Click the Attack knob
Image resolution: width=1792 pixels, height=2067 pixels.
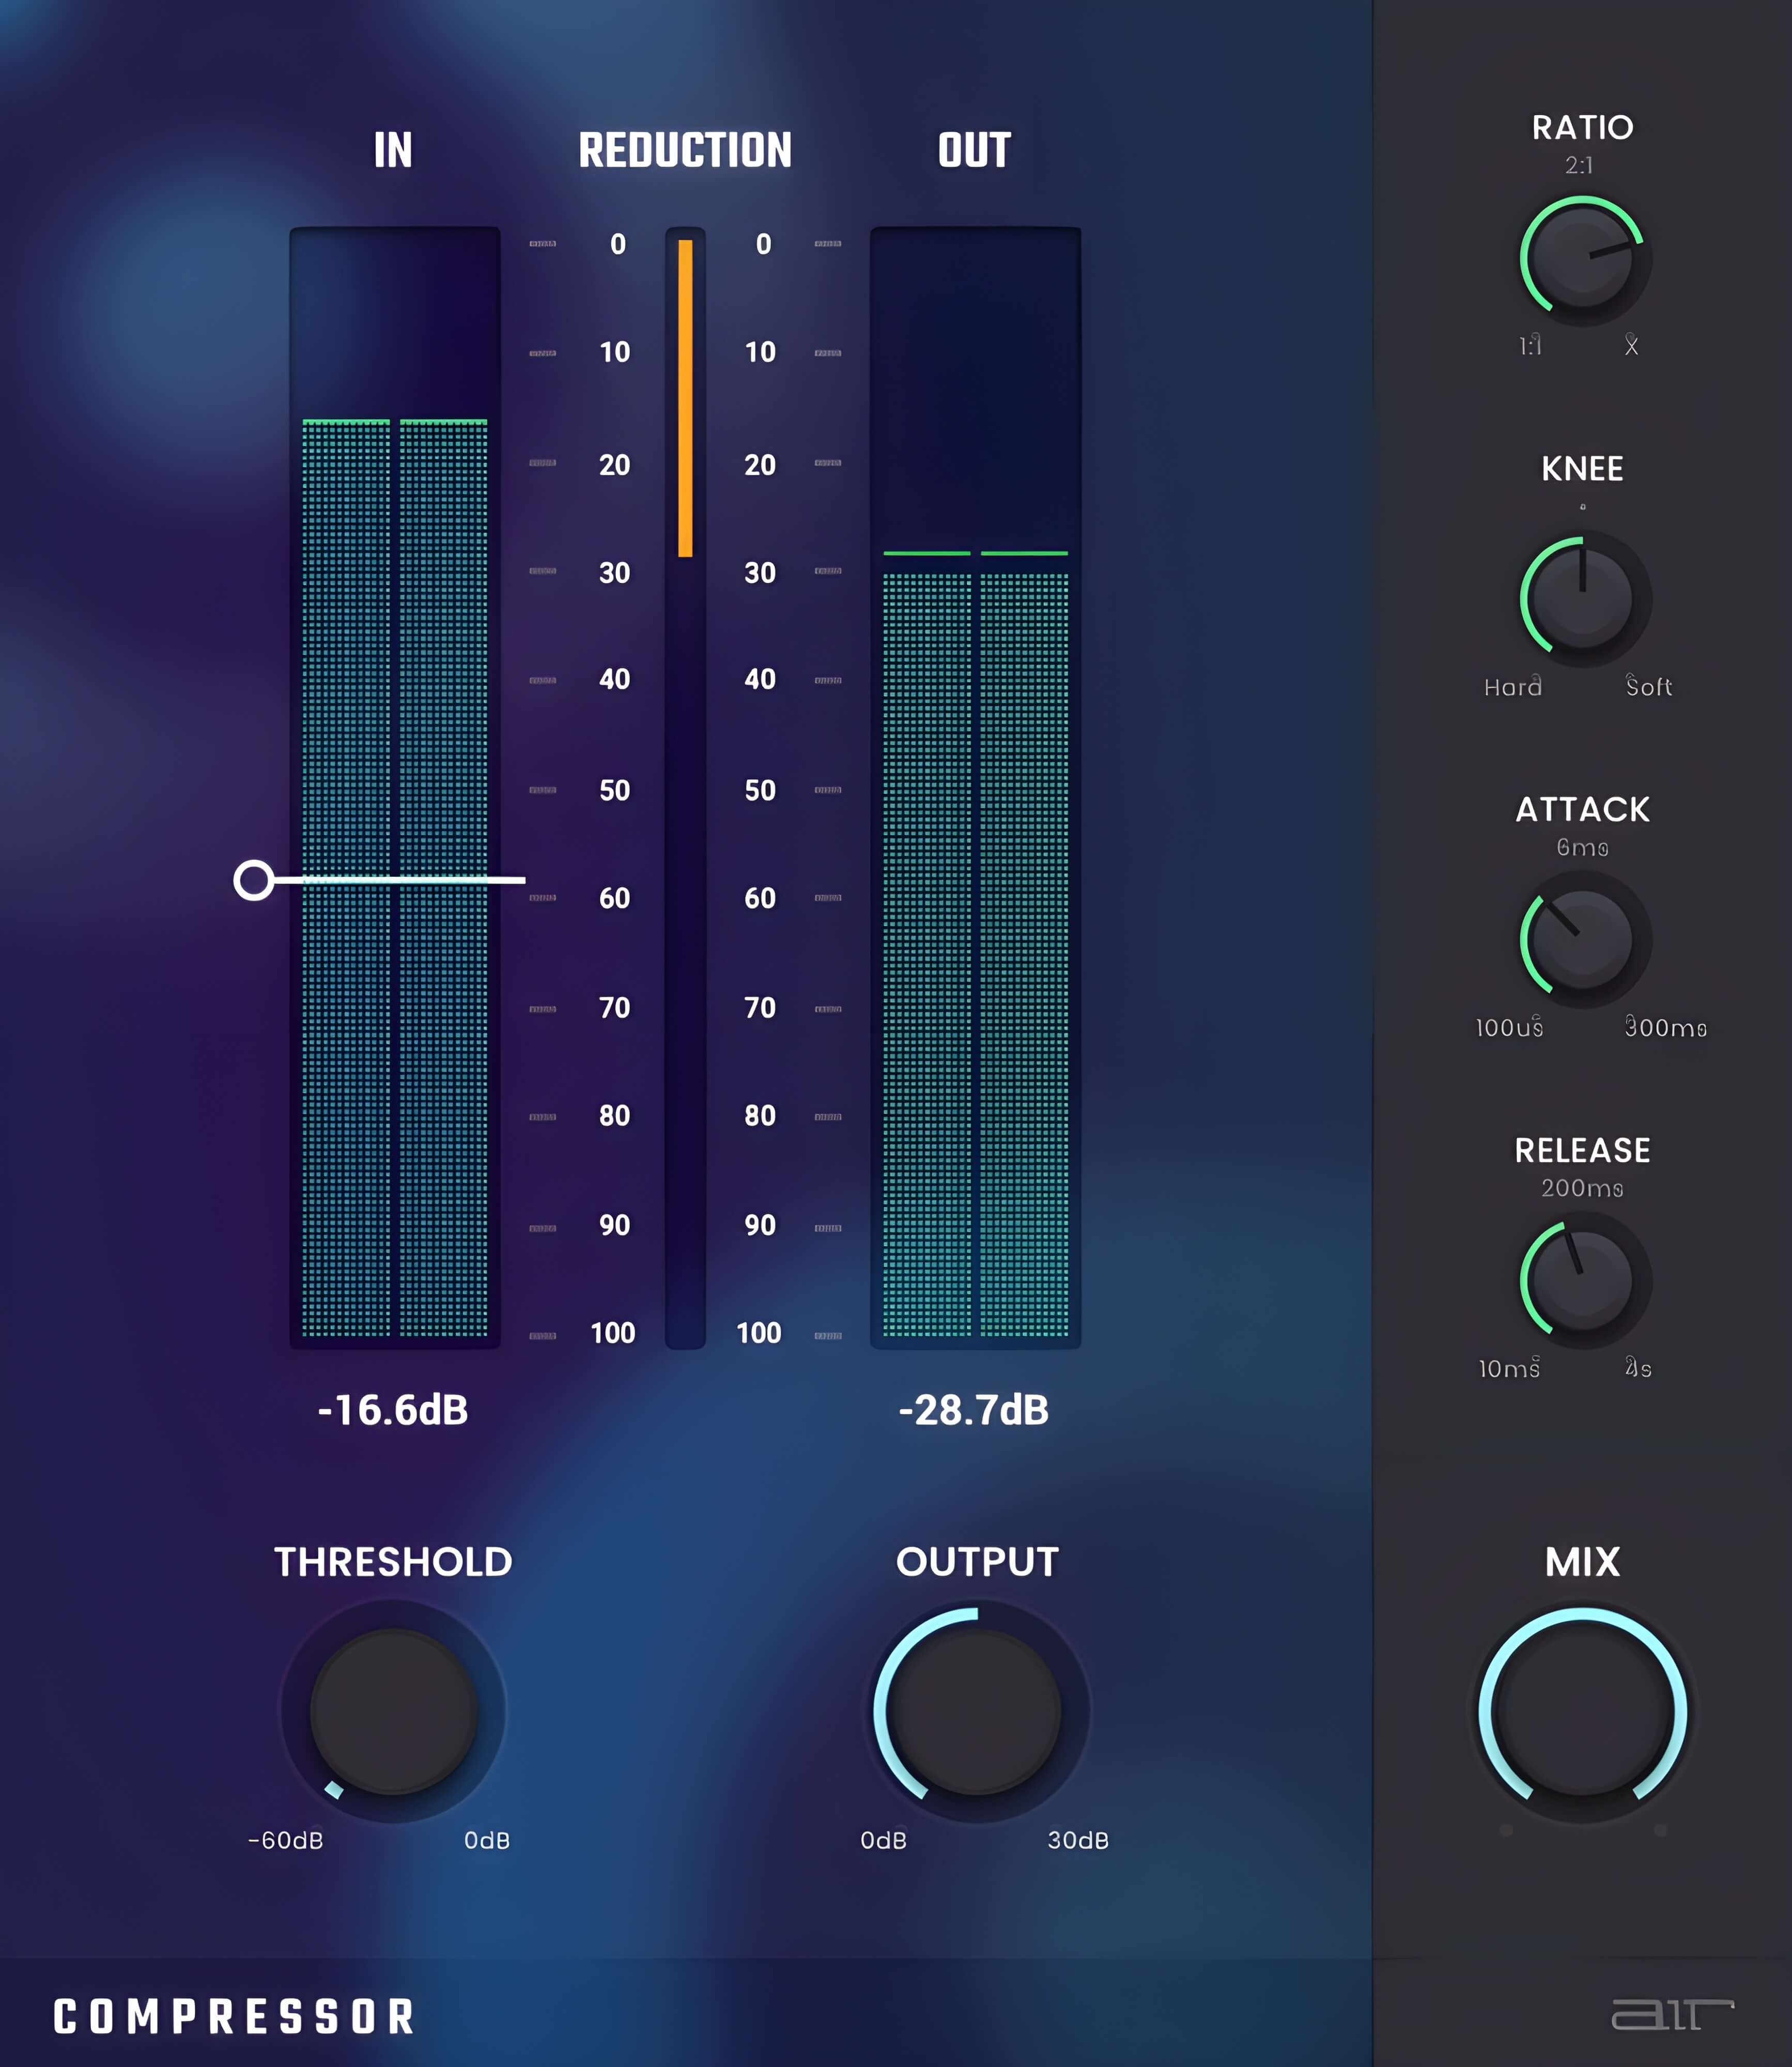point(1582,940)
